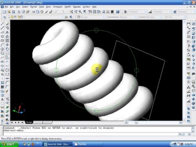Open the lineweight control dropdown
This screenshot has height=147, width=196.
click(x=160, y=17)
